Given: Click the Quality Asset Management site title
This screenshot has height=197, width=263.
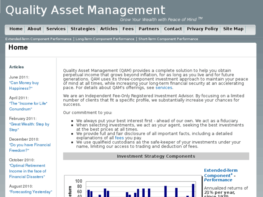Looking at the screenshot, I should pyautogui.click(x=85, y=10).
